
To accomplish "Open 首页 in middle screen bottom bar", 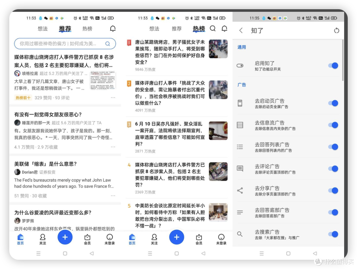I will pyautogui.click(x=132, y=239).
